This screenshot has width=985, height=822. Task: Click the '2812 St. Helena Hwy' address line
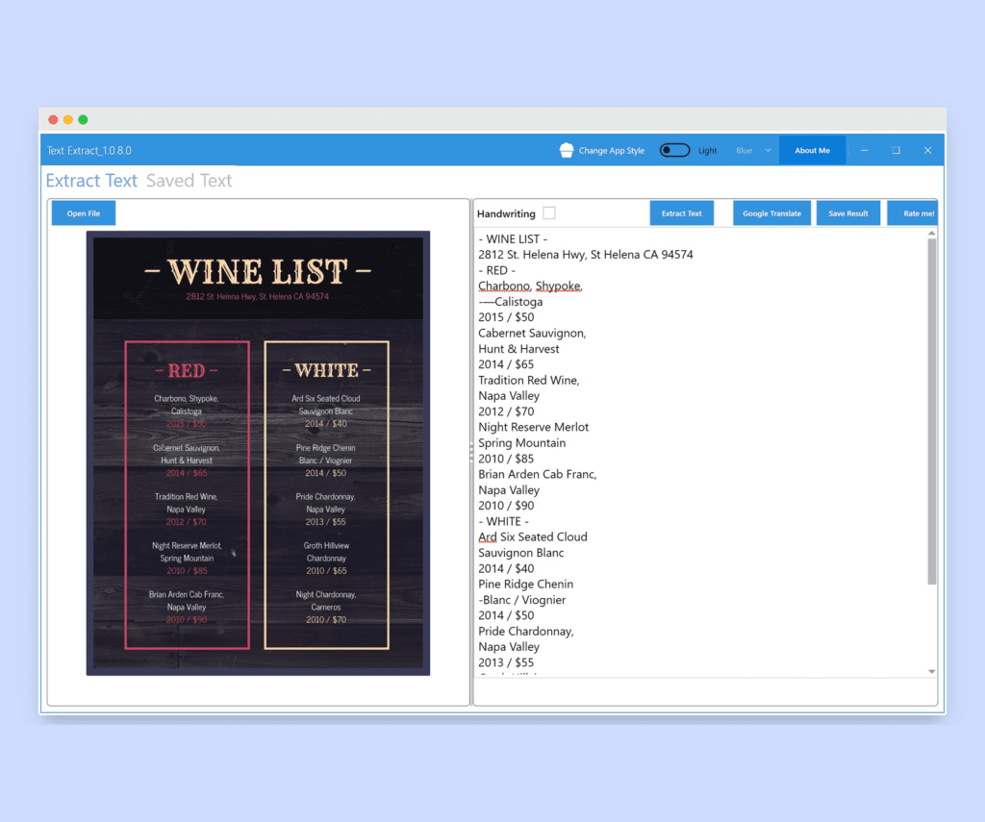coord(586,255)
